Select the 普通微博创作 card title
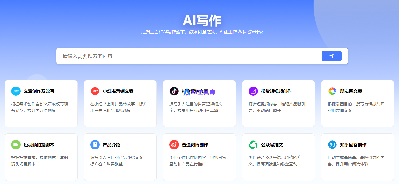The width and height of the screenshot is (399, 184). pyautogui.click(x=195, y=145)
